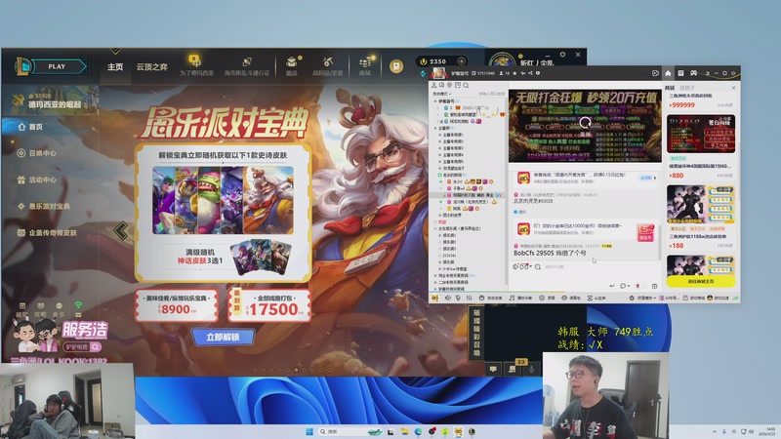Select the 流川枫 (北京肉灵芝) user row
This screenshot has height=439, width=781.
[471, 202]
